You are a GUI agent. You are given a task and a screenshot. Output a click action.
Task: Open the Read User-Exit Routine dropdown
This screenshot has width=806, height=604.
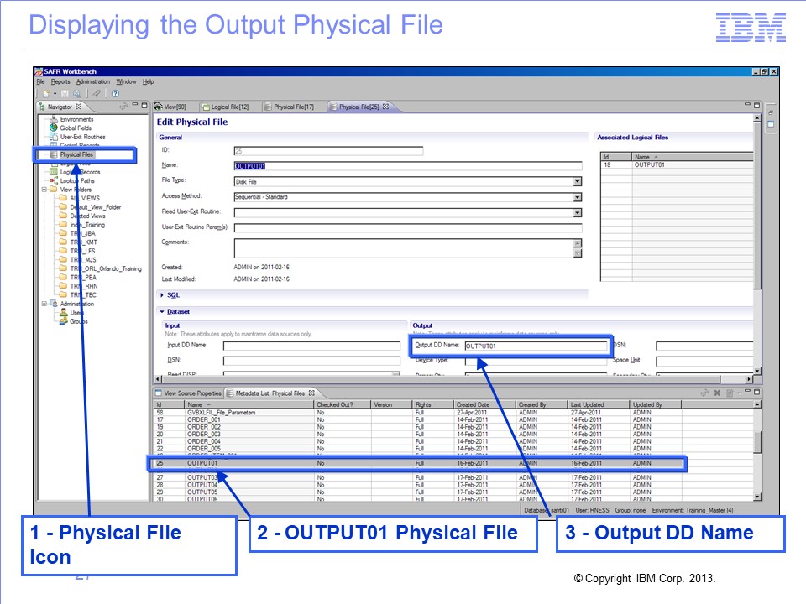coord(578,212)
